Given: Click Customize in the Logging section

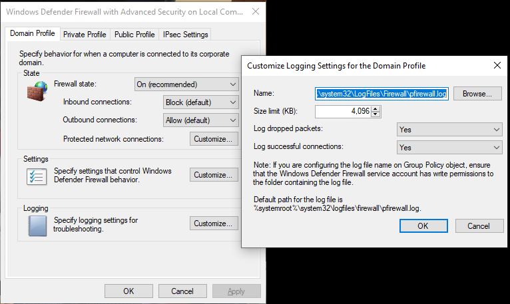Looking at the screenshot, I should (x=214, y=224).
